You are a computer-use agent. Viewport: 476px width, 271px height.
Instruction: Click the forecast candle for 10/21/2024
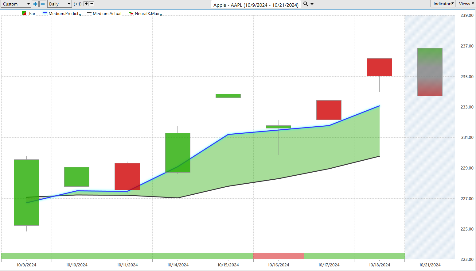430,72
